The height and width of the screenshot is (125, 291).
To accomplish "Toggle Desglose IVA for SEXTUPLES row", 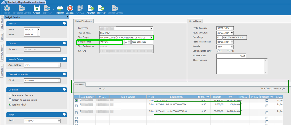I will [267, 101].
